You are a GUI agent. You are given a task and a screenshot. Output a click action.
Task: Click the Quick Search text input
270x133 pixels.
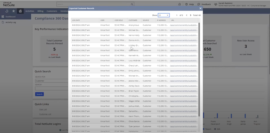click(x=51, y=89)
